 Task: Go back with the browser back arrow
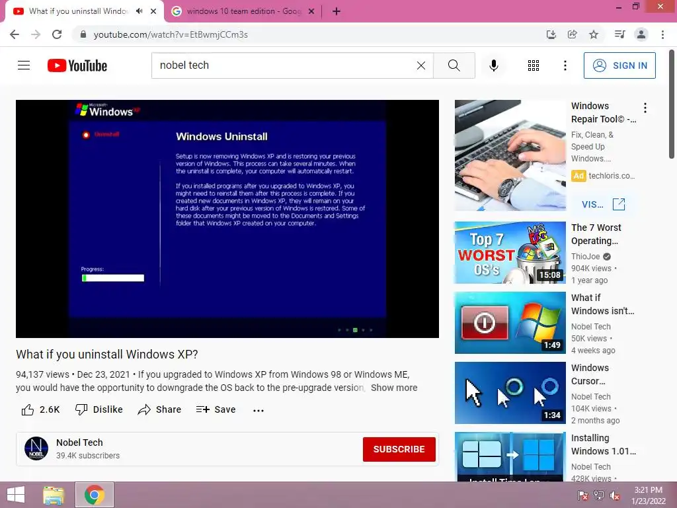[x=15, y=34]
